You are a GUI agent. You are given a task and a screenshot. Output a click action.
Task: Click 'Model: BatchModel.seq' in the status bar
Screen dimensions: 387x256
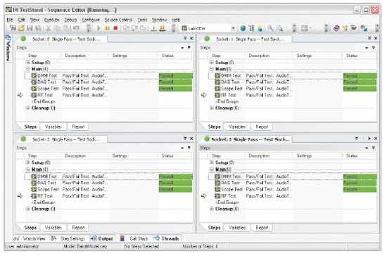(85, 246)
